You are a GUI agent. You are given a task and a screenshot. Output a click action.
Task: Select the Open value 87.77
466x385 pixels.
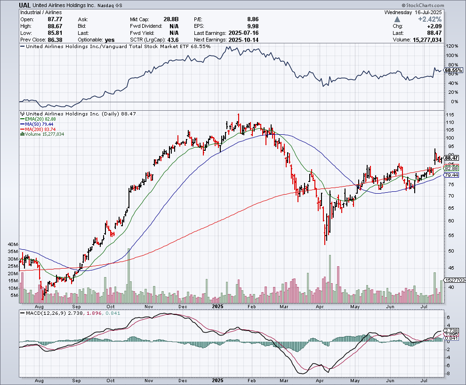[55, 19]
